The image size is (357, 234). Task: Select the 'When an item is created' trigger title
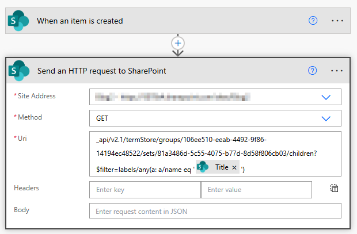coord(80,21)
